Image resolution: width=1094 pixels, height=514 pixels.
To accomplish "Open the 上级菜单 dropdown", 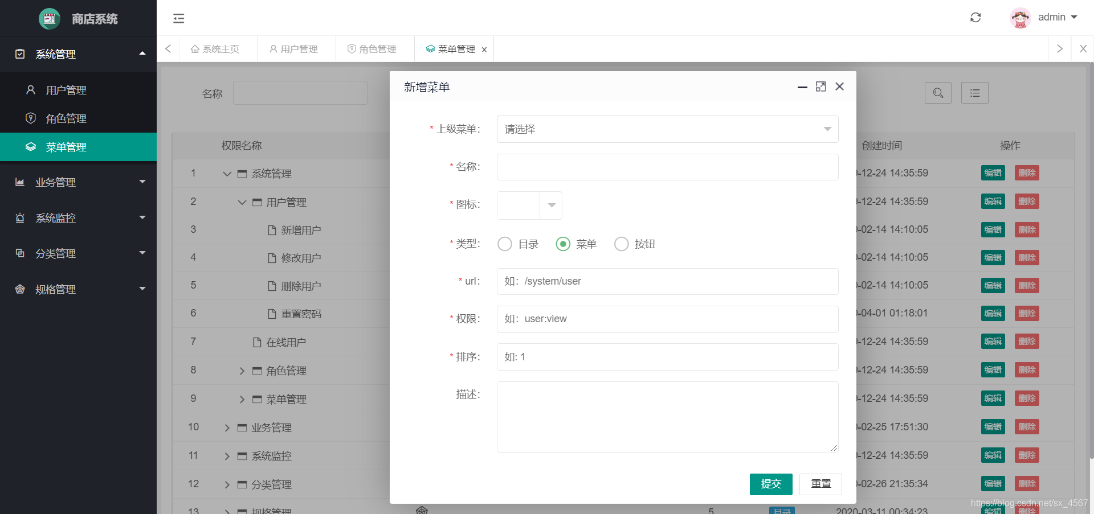I will [667, 129].
